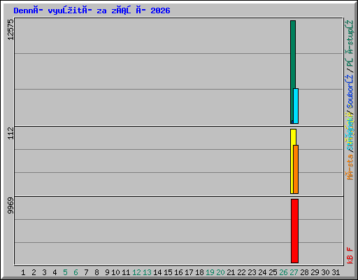Viewport: 358px width, 280px height.
Task: Select day 31 on the axis
Action: 336,272
